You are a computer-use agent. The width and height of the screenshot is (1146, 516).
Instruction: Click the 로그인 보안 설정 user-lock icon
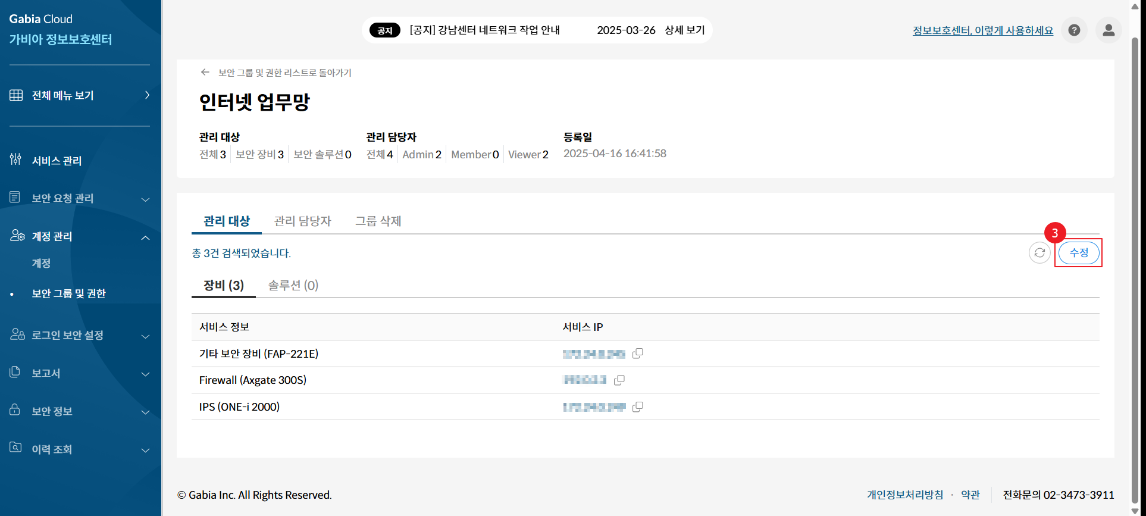click(17, 334)
